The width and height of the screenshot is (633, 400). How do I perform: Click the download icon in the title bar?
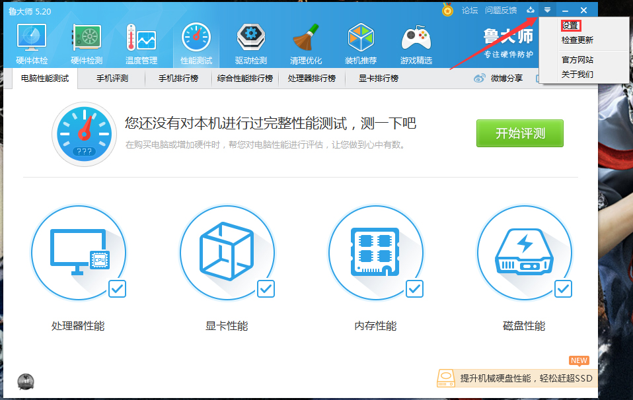[x=531, y=10]
